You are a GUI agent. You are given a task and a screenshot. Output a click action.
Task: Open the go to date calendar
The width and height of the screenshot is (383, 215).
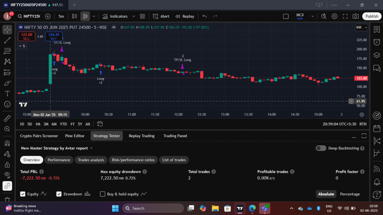[x=99, y=124]
